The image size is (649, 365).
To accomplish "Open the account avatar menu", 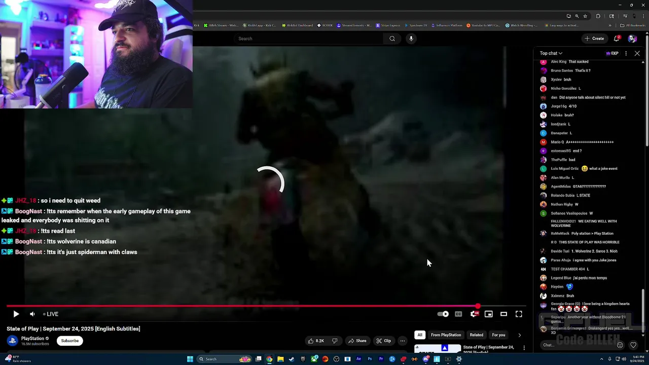I will (x=632, y=39).
